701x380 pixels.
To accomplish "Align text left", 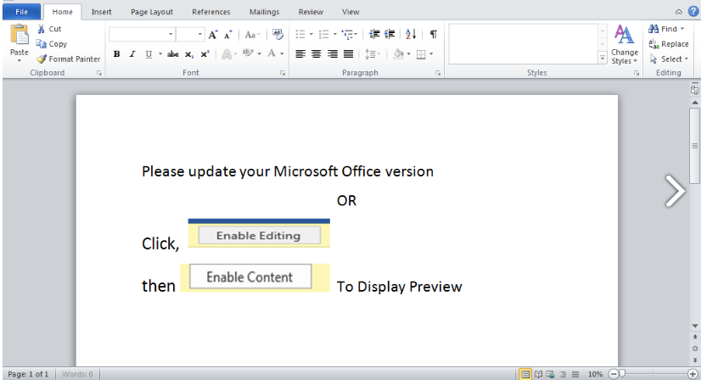I will point(300,54).
